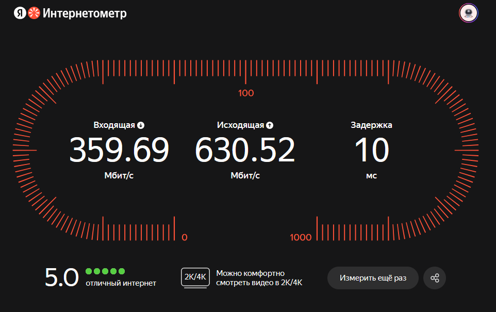
Task: Click the red Internetometer asterisk logo
Action: 34,13
